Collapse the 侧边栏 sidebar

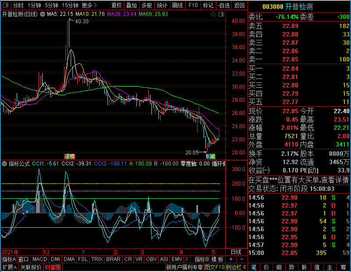(x=236, y=267)
